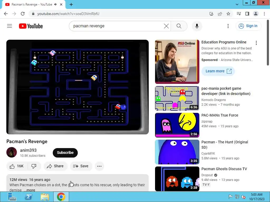Sign in to YouTube
This screenshot has width=270, height=202.
(248, 26)
